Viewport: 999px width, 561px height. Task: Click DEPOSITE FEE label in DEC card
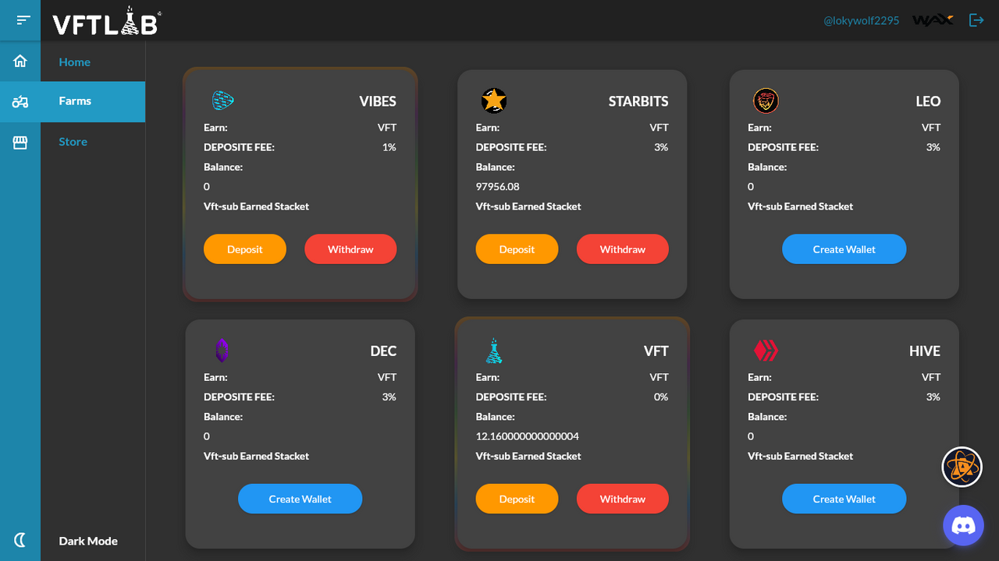[239, 397]
